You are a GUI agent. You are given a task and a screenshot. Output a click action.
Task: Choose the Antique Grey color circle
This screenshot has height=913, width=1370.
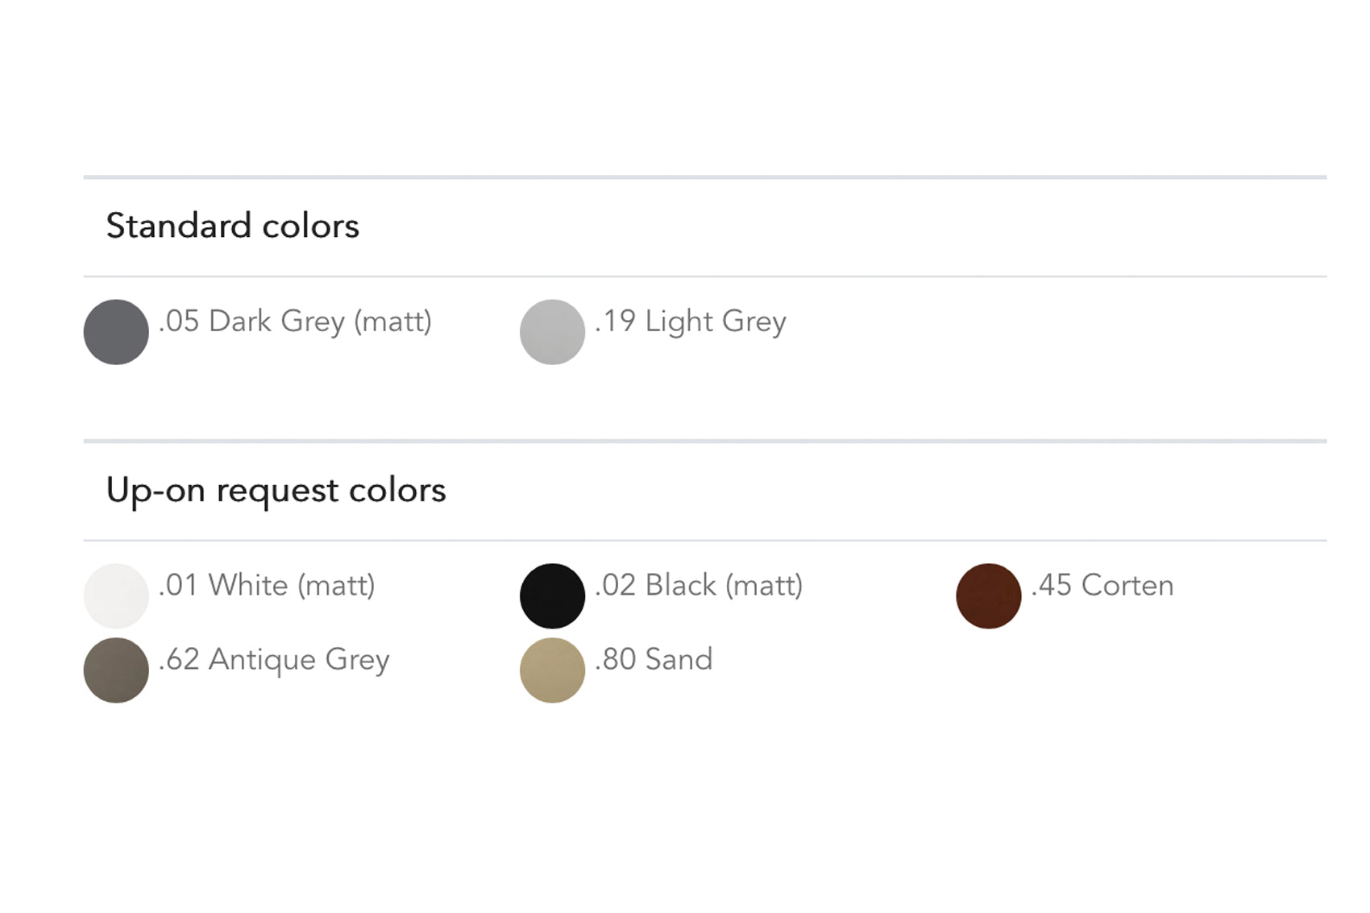116,670
